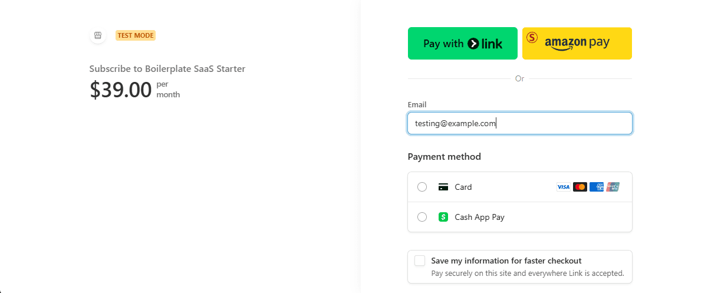Click the red S coin icon

click(x=532, y=38)
